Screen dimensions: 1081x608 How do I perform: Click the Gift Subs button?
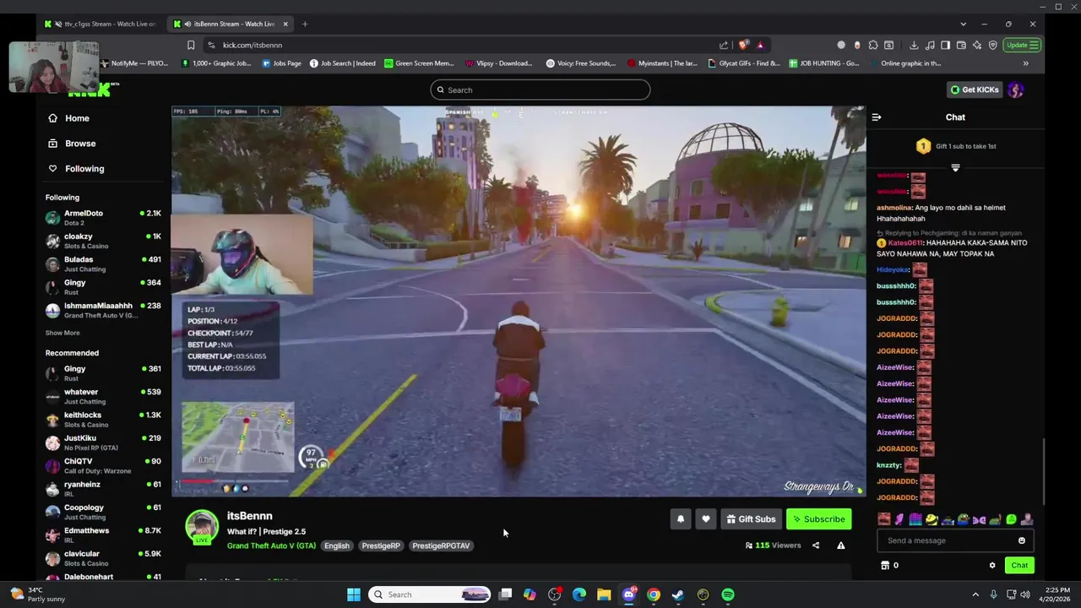750,519
